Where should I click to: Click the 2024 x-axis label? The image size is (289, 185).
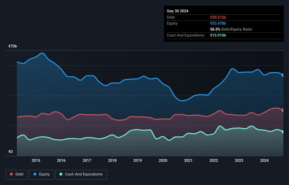(x=264, y=160)
